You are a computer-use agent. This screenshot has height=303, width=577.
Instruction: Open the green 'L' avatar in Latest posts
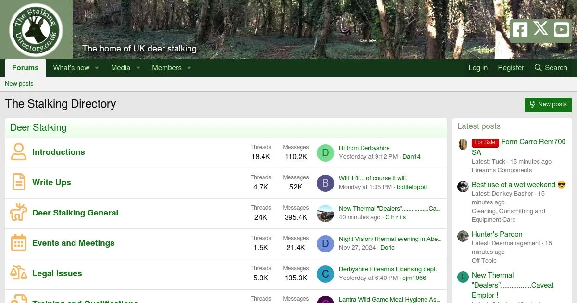point(463,277)
